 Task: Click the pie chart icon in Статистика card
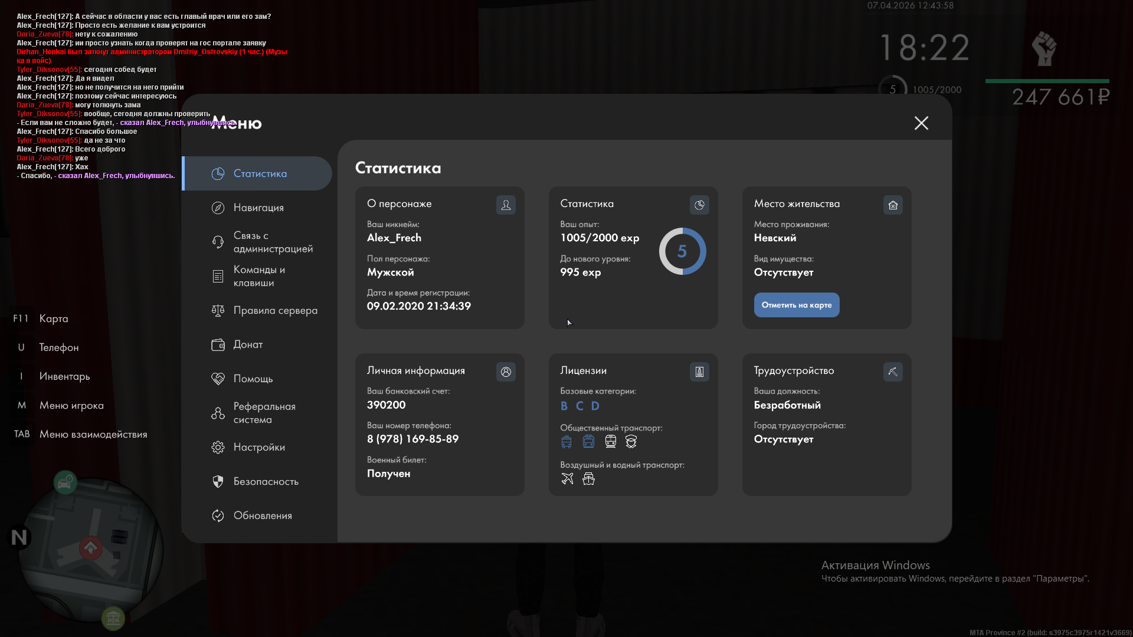coord(699,205)
